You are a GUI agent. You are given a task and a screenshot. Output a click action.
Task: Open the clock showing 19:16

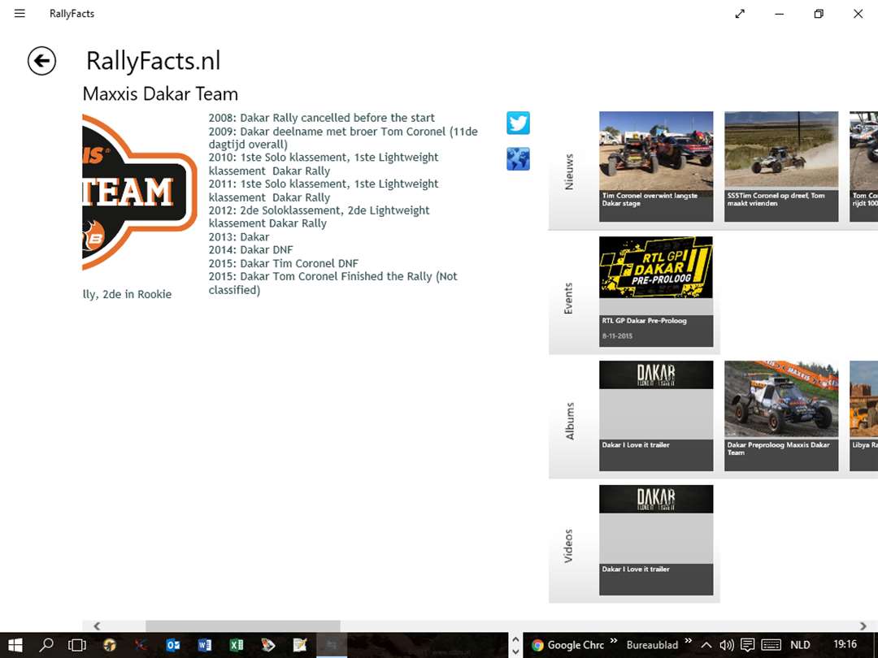(x=845, y=644)
